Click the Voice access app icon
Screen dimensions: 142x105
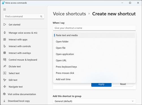click(x=3, y=3)
